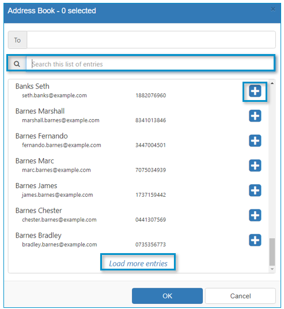Image resolution: width=284 pixels, height=309 pixels.
Task: Close the Address Book dialog
Action: point(273,9)
